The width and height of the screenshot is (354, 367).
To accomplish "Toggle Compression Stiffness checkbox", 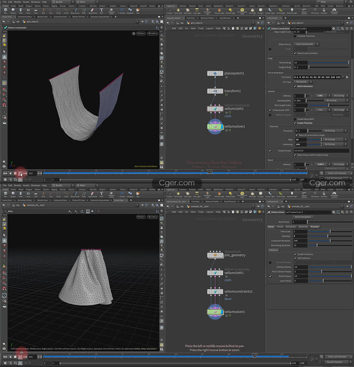I will click(x=270, y=110).
